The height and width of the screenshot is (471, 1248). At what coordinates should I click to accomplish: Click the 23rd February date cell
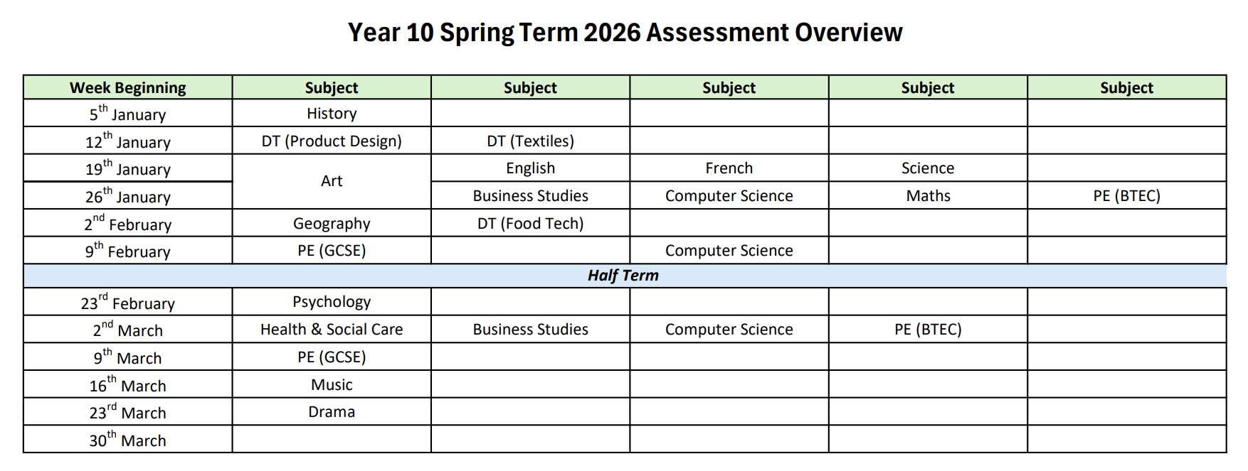tap(127, 303)
